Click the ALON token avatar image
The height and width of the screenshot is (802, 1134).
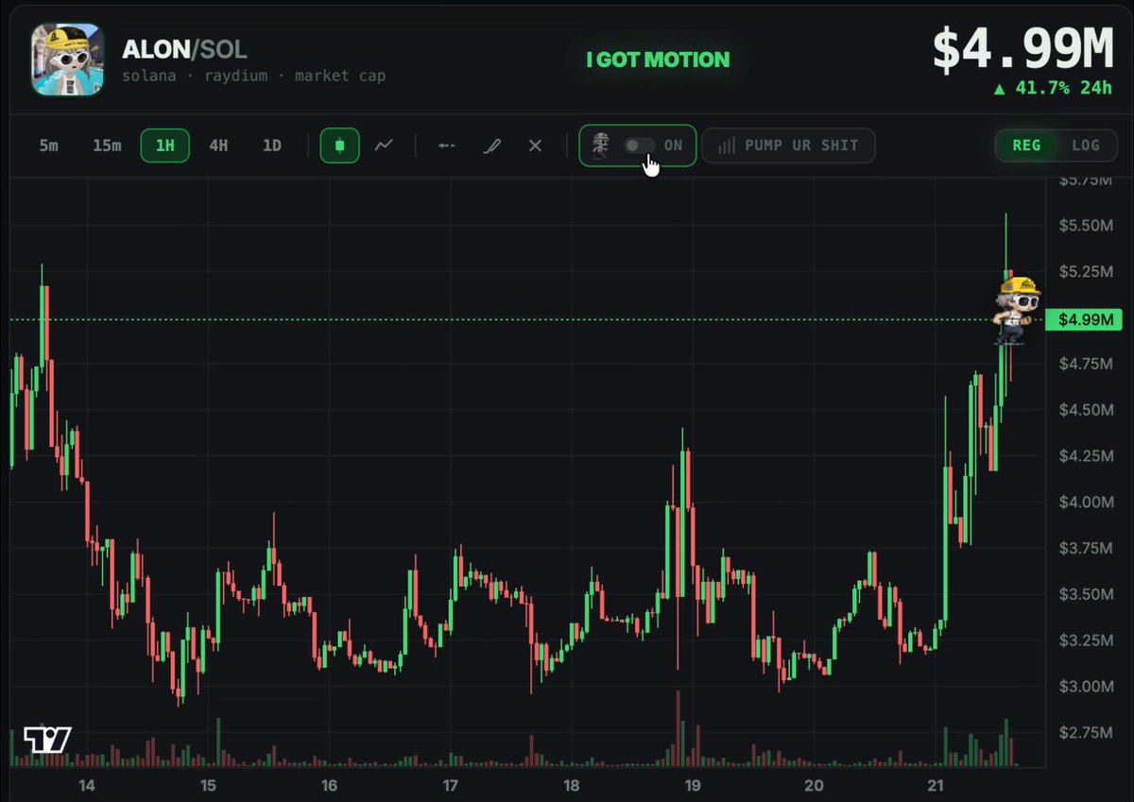tap(68, 60)
